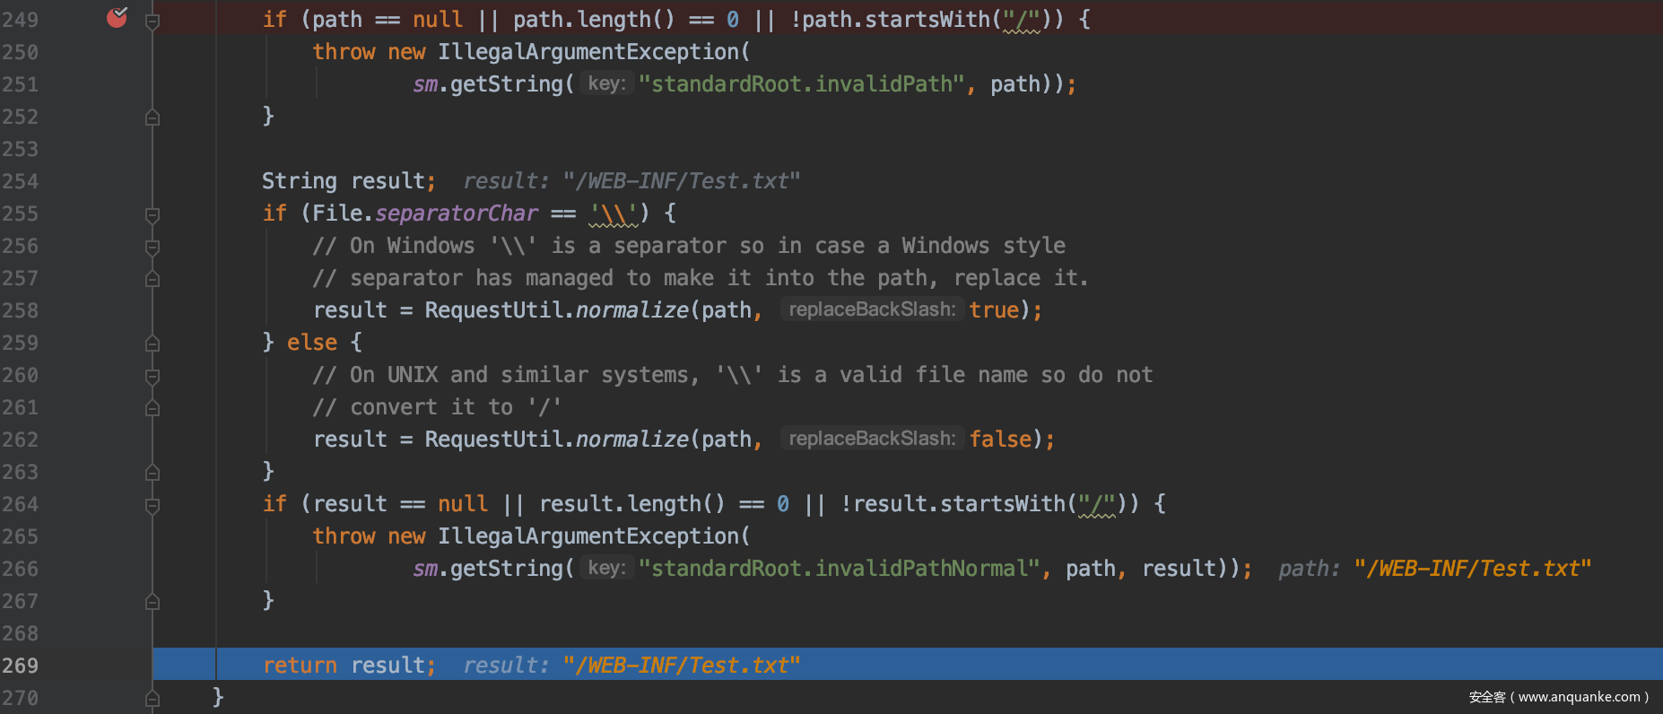
Task: Collapse the else block at line 259
Action: coord(152,344)
